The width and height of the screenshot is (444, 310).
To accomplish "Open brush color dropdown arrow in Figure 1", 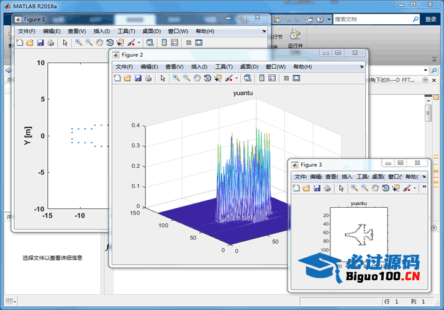I will pos(138,43).
